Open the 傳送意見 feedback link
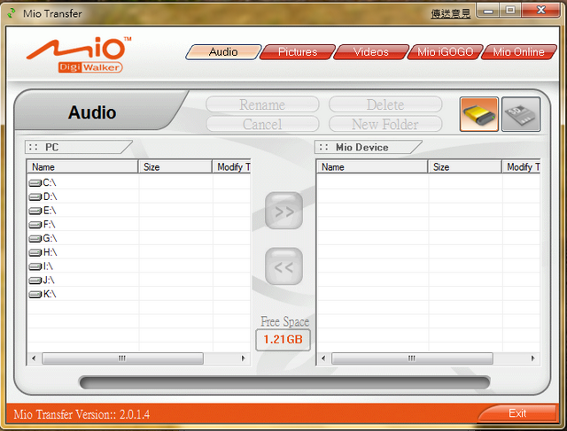Image resolution: width=567 pixels, height=431 pixels. (x=451, y=14)
